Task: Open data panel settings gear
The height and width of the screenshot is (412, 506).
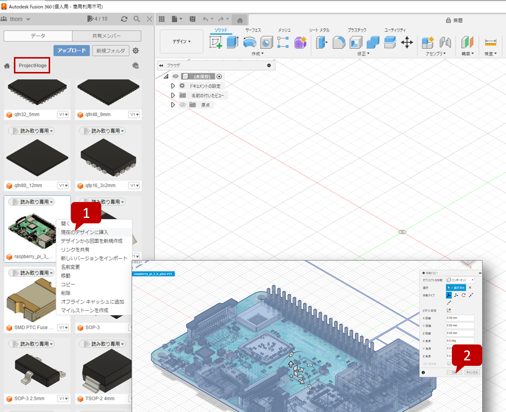Action: coord(136,51)
